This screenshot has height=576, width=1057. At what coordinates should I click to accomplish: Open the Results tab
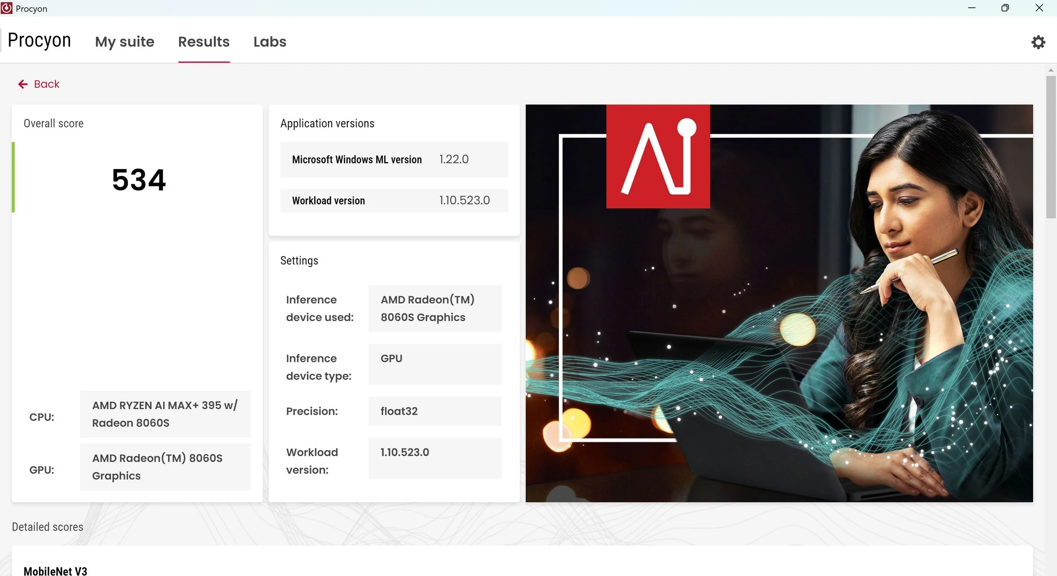[204, 42]
